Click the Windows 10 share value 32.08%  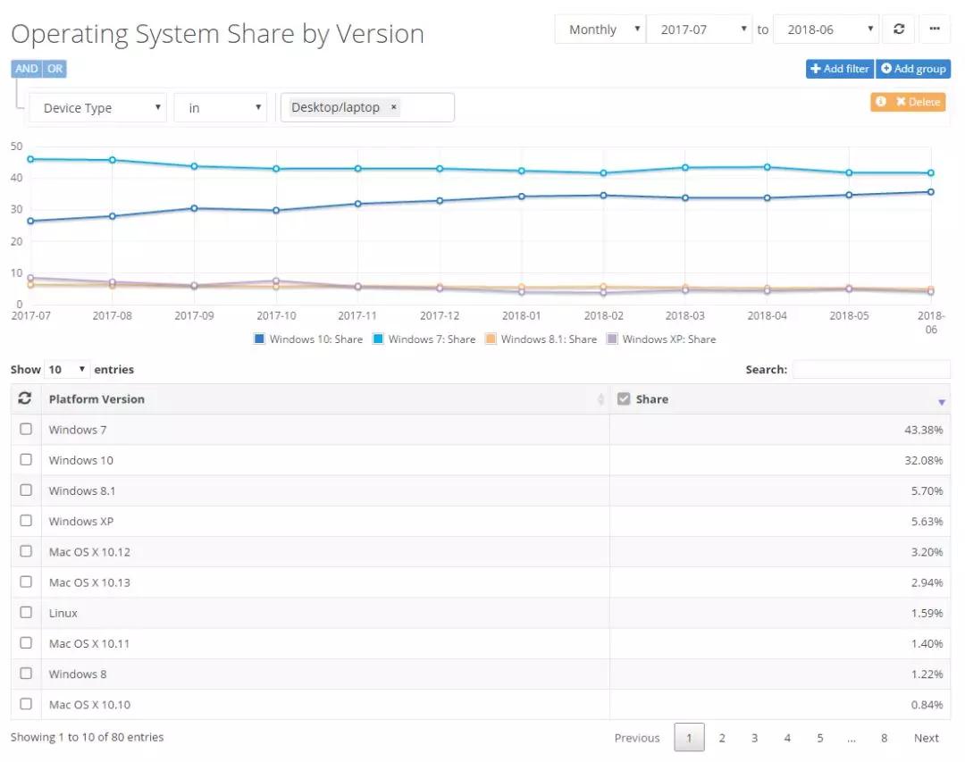click(x=923, y=460)
